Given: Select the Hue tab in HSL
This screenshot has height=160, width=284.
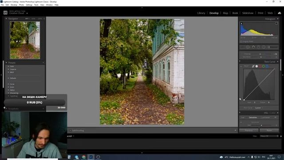Looking at the screenshot, I should point(243,117).
